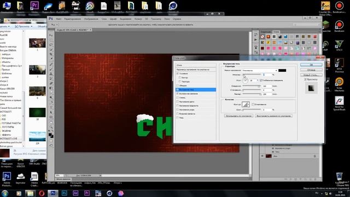The height and width of the screenshot is (197, 350).
Task: Select the Clone Stamp tool
Action: coord(51,73)
